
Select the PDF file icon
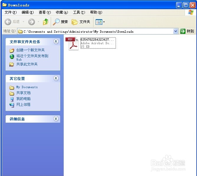click(72, 43)
